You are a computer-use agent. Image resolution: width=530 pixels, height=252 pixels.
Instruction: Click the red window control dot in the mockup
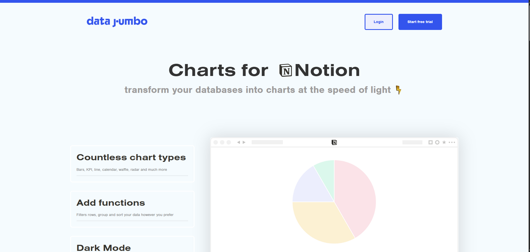pyautogui.click(x=216, y=142)
